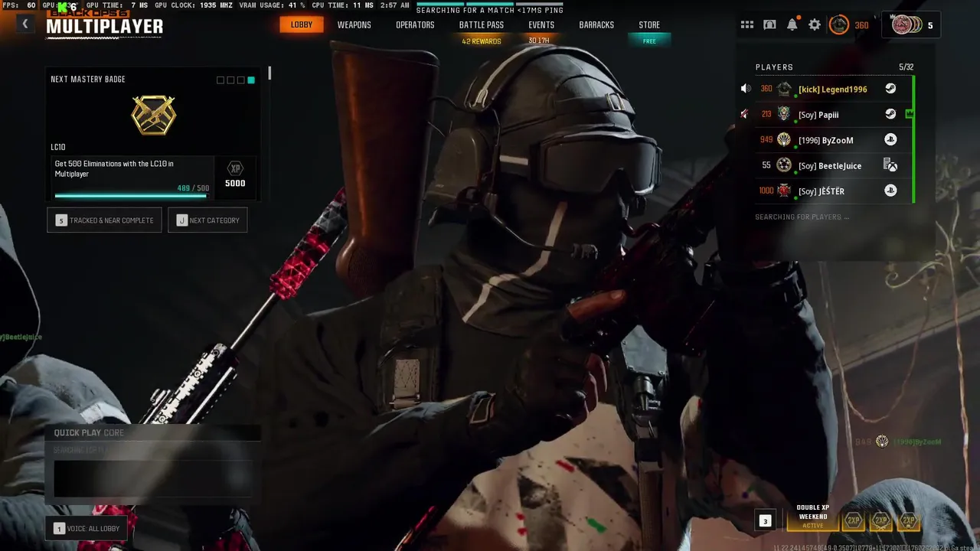Click the challenge panel scrollbar
Viewport: 980px width, 551px height.
pos(269,73)
